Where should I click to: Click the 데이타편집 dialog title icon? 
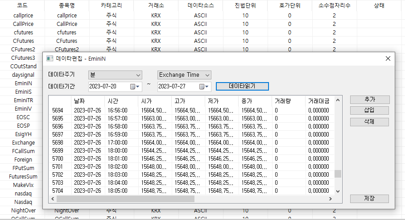pos(50,58)
